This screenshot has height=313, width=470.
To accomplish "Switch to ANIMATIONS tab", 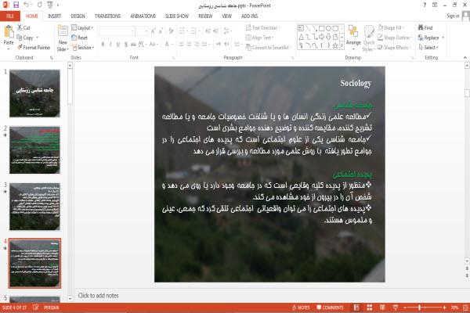I will [143, 16].
